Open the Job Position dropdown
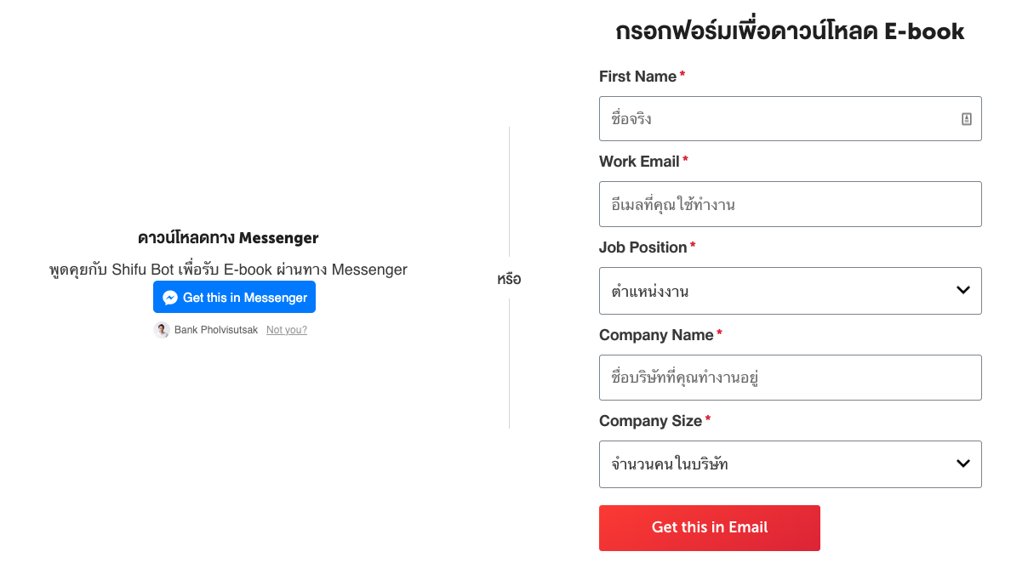 tap(789, 291)
